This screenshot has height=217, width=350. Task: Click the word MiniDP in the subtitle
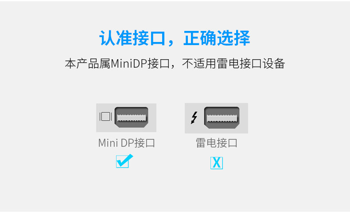pos(129,64)
